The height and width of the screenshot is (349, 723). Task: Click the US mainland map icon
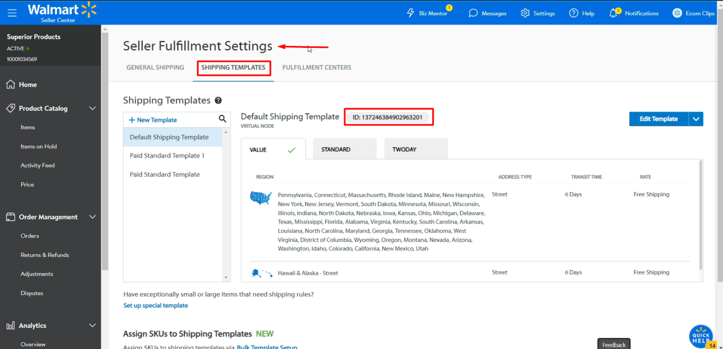click(x=261, y=198)
